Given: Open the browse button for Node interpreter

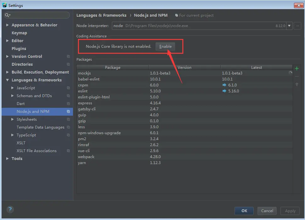Looking at the screenshot, I should point(297,26).
